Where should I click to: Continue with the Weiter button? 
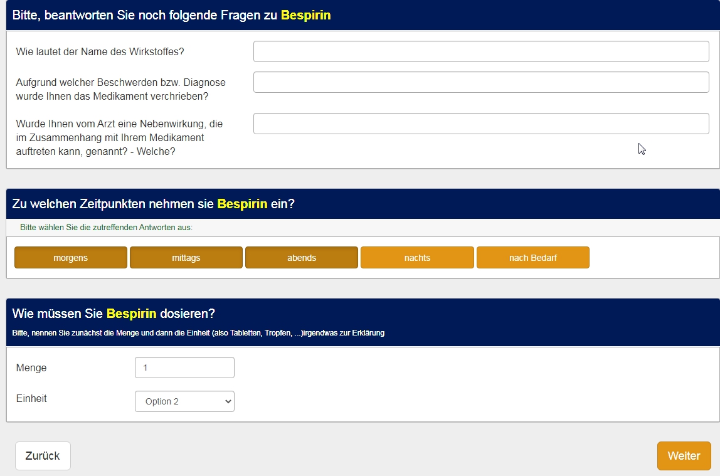(x=684, y=456)
